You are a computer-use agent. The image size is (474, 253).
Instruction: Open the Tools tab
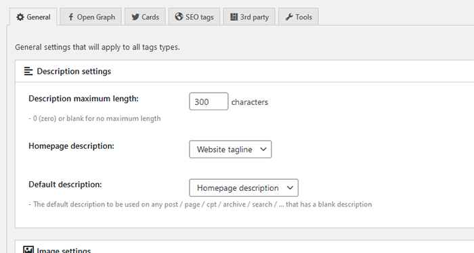299,17
